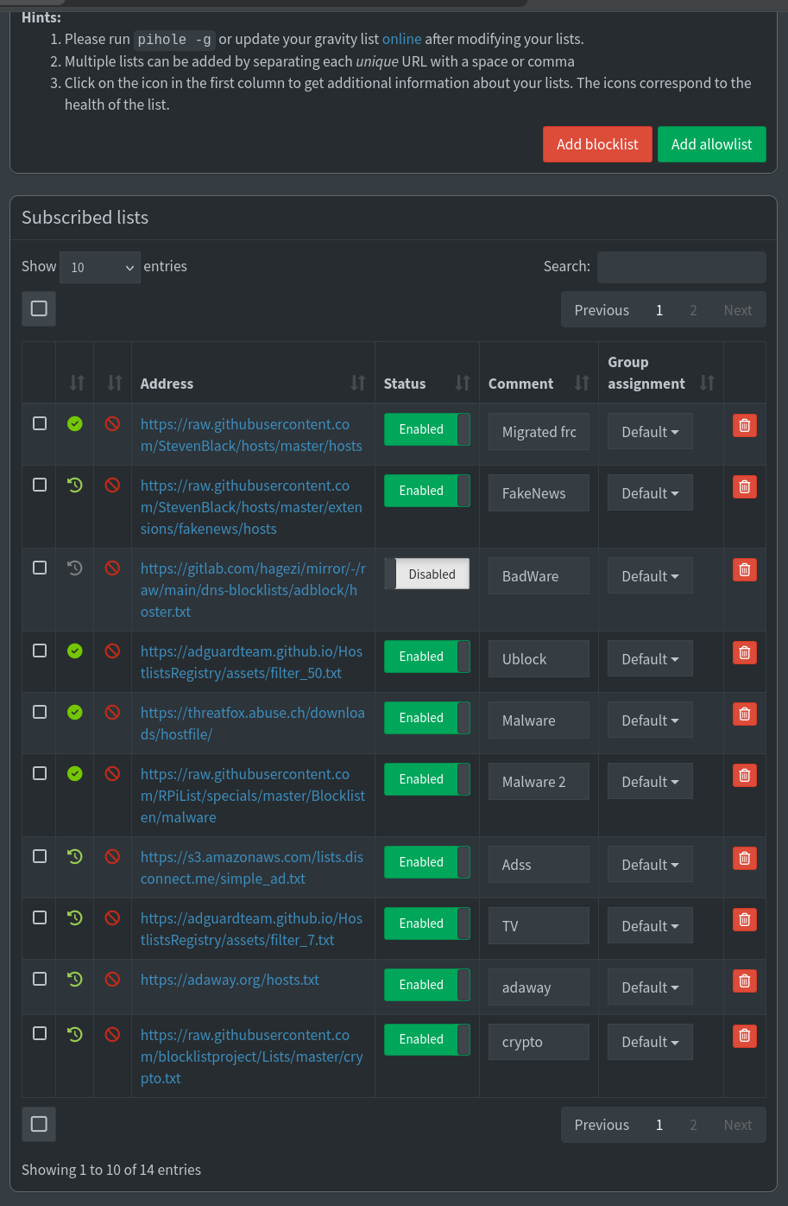Screen dimensions: 788x1206
Task: Edit the Malware 2 comment field
Action: [x=539, y=782]
